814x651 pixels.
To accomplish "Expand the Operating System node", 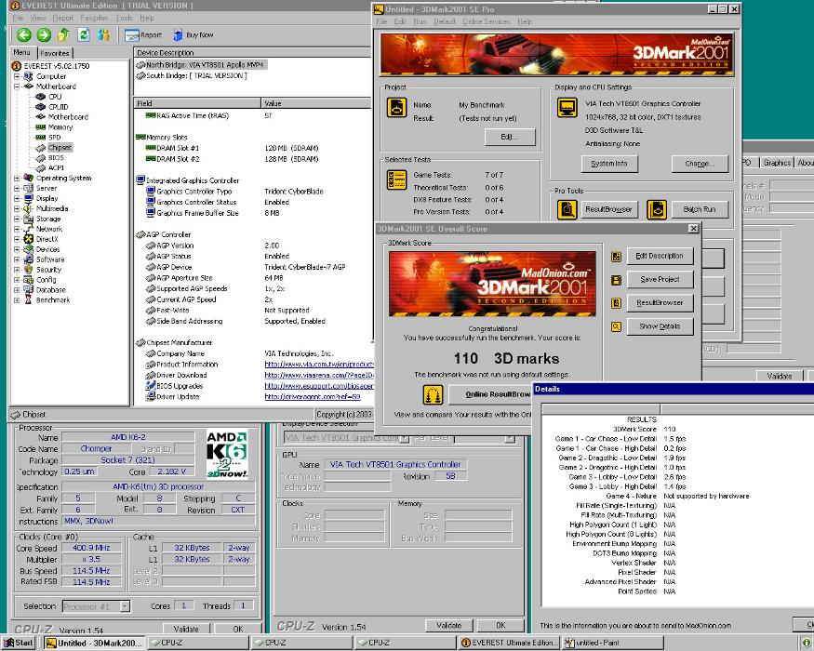I will tap(17, 178).
